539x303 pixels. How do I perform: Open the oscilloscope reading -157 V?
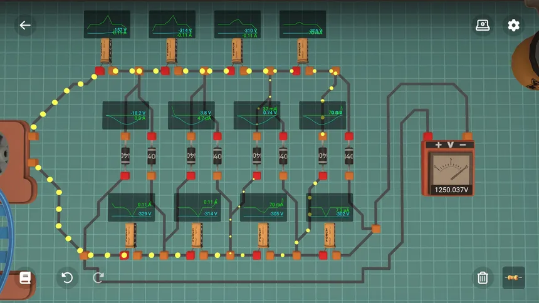(107, 24)
